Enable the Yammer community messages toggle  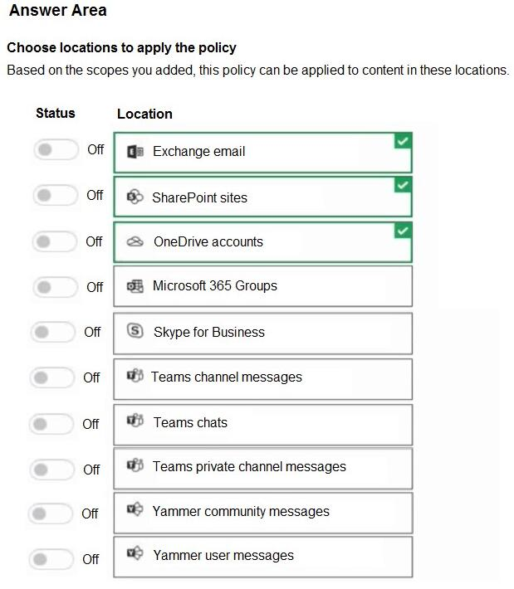[x=51, y=514]
